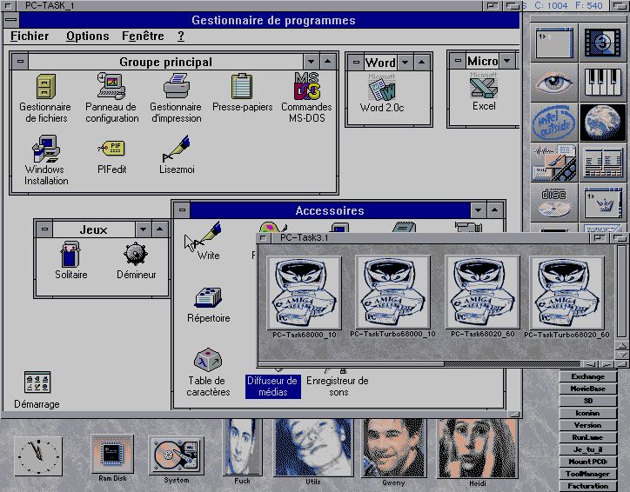The image size is (630, 492).
Task: Select PC-TaskTurbo68000_10 icon
Action: pyautogui.click(x=393, y=292)
